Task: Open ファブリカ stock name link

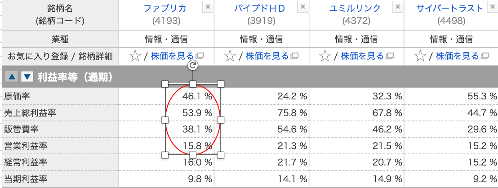Action: [x=165, y=8]
